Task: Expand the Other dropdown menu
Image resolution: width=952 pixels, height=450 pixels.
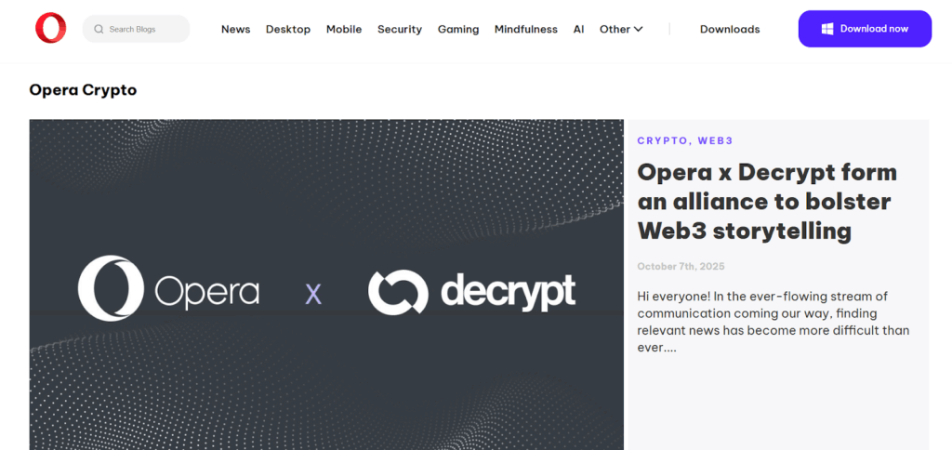Action: (x=621, y=29)
